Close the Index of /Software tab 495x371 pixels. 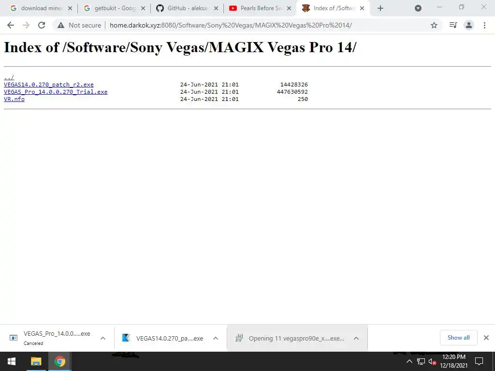click(362, 8)
